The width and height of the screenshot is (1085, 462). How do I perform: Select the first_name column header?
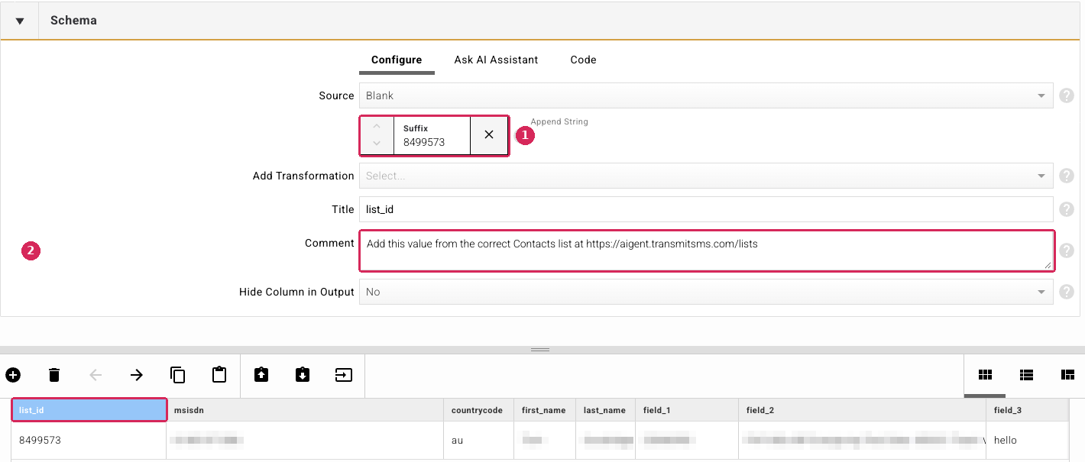[x=543, y=410]
